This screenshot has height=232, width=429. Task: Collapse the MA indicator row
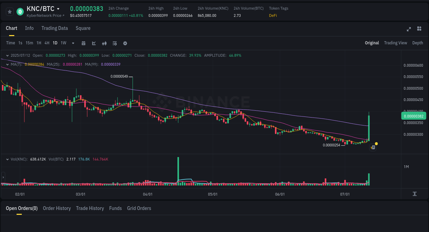click(7, 64)
